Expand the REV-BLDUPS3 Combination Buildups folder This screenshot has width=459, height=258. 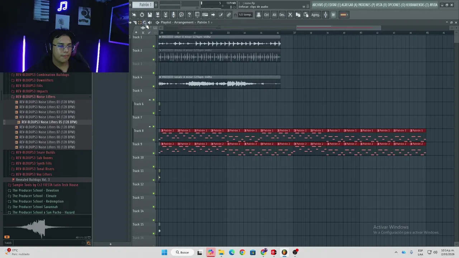click(x=42, y=75)
